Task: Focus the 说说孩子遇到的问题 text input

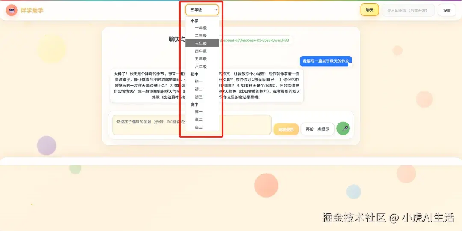Action: 192,125
